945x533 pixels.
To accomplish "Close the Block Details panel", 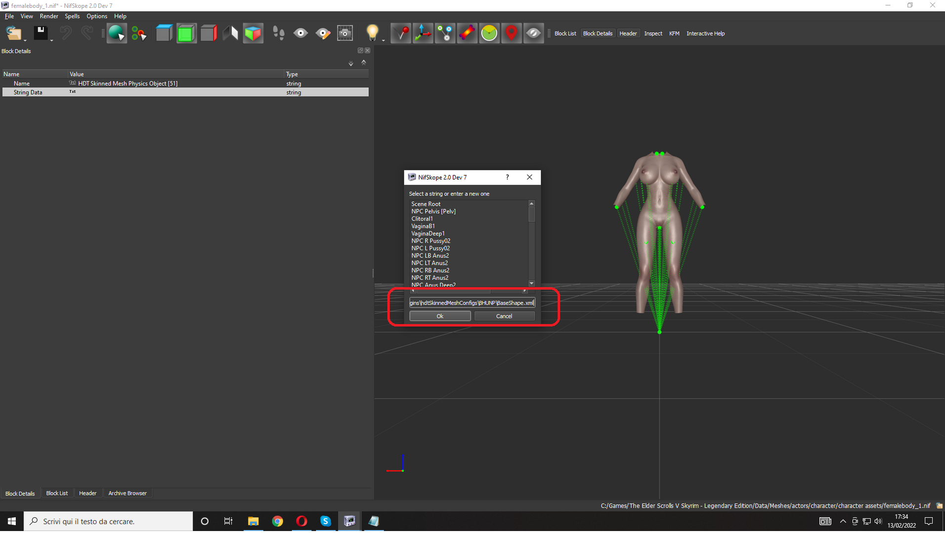I will click(x=367, y=50).
